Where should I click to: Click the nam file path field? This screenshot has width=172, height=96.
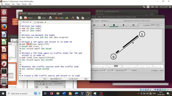click(x=137, y=21)
